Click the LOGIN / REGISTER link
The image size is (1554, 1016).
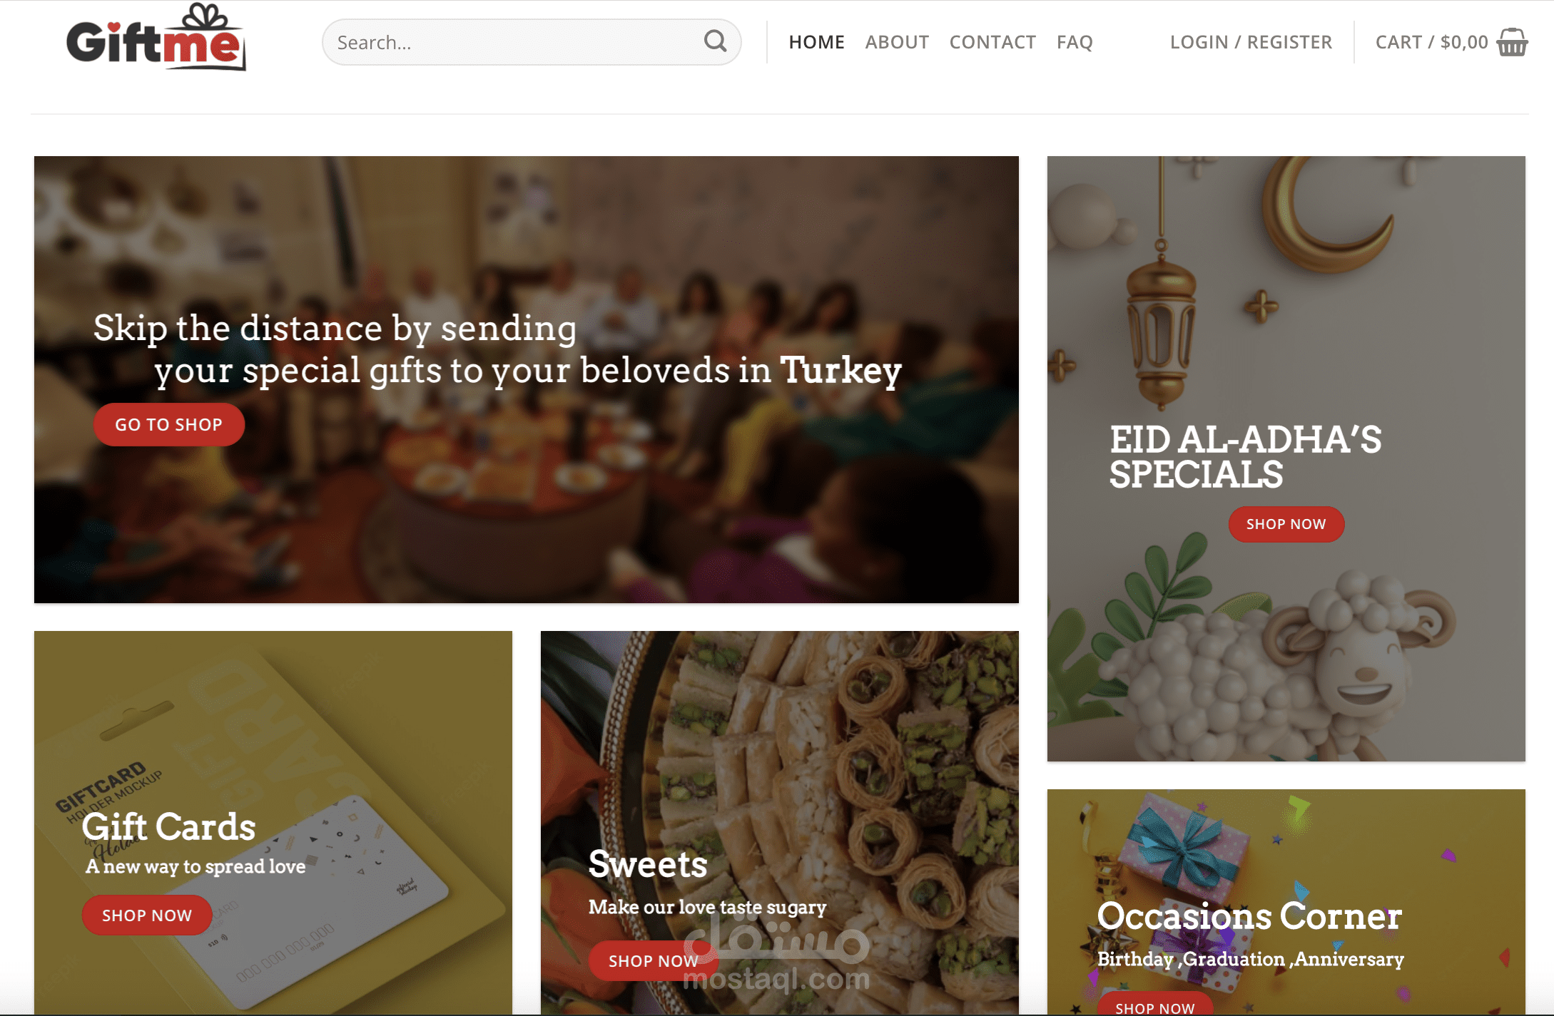[x=1251, y=42]
